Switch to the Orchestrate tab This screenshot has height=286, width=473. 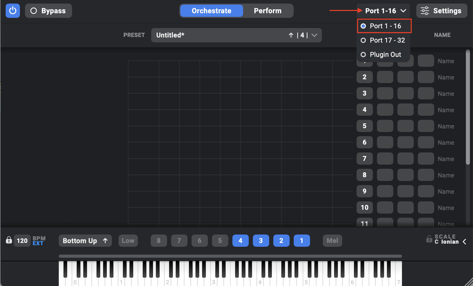(x=211, y=11)
